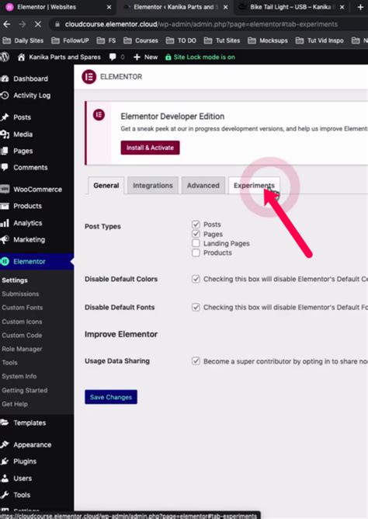This screenshot has width=368, height=519.
Task: Open the Dashboard menu icon
Action: (5, 78)
